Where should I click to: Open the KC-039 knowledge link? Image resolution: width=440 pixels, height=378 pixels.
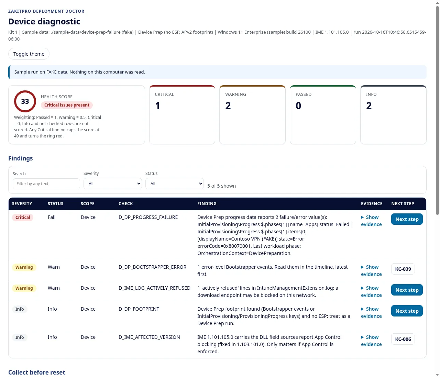pyautogui.click(x=403, y=269)
